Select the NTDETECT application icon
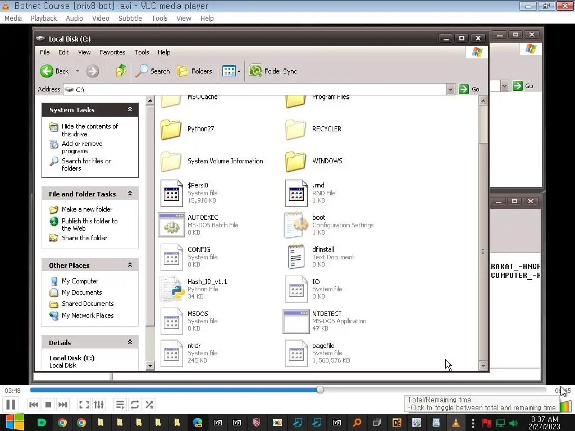 pyautogui.click(x=296, y=322)
